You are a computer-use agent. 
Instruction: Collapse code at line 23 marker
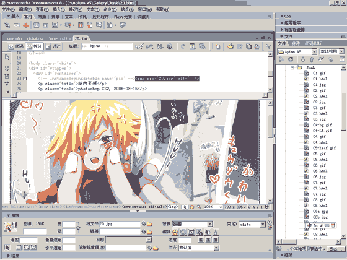25,79
